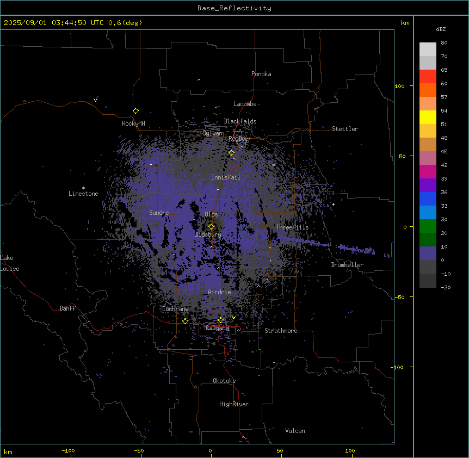Select the HighRiver label
The width and height of the screenshot is (469, 458).
234,404
